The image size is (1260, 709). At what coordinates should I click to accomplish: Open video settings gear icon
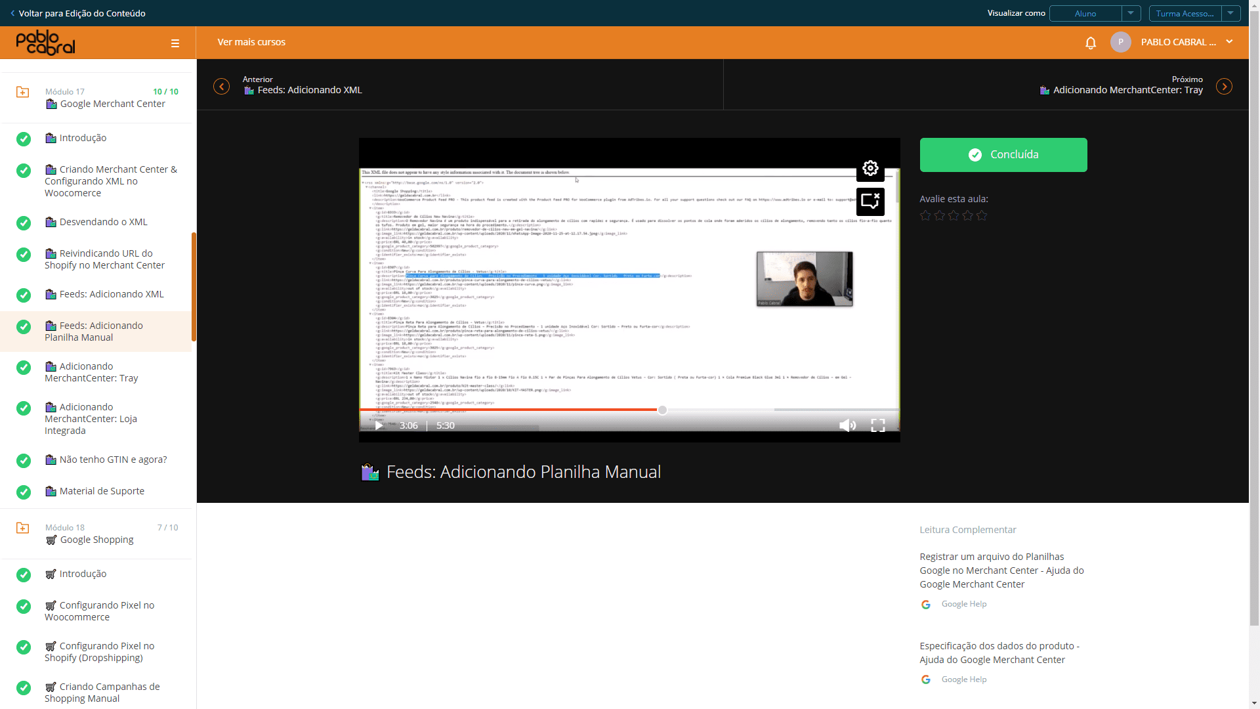[x=870, y=168]
